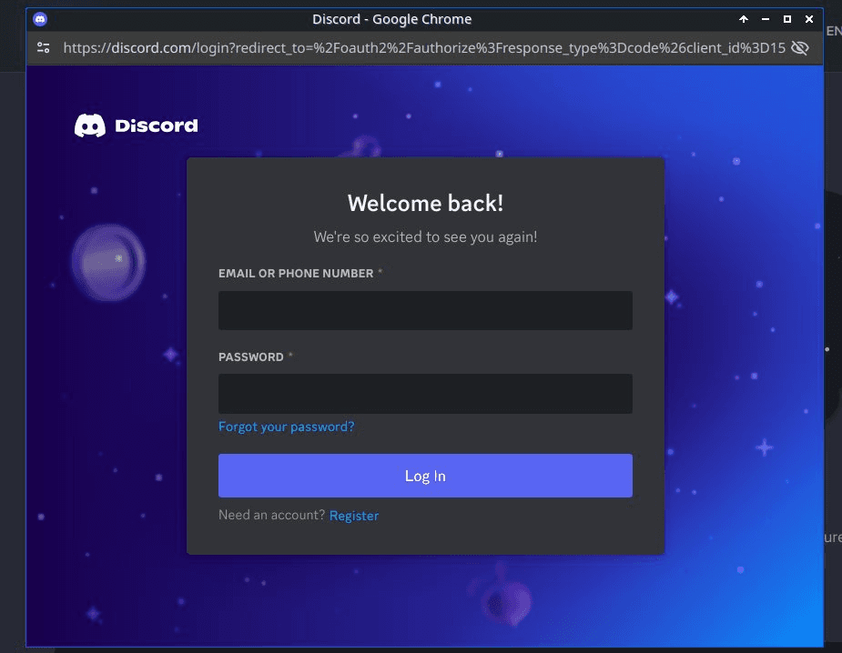Click the 'Discord - Google Chrome' title text
Image resolution: width=842 pixels, height=653 pixels.
[x=392, y=19]
